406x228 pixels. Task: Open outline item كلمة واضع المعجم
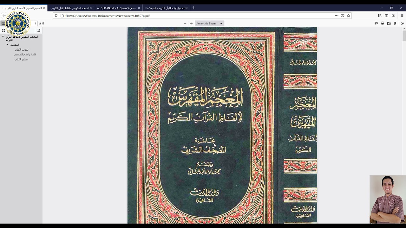(25, 54)
